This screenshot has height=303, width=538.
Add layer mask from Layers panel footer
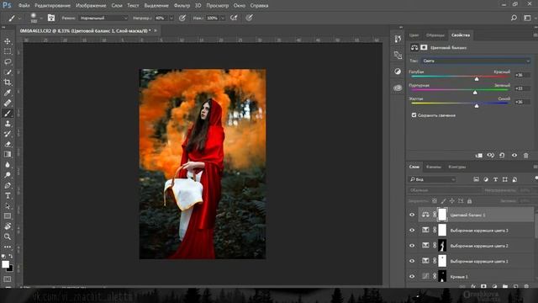coord(483,286)
